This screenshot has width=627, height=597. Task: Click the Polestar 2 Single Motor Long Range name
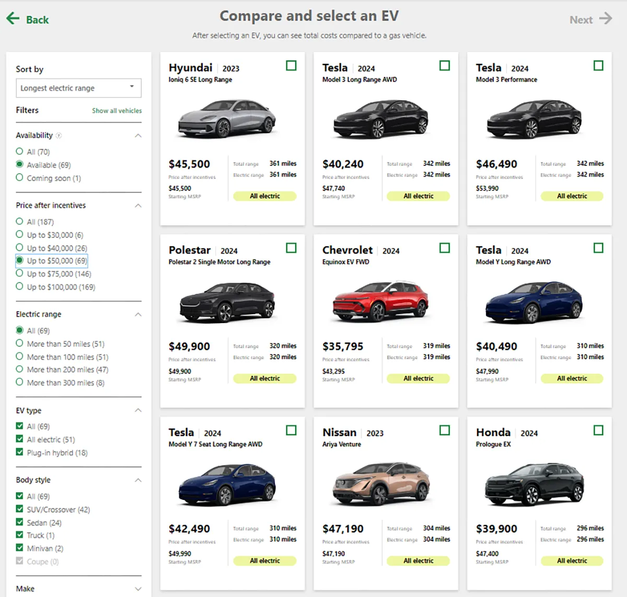219,262
